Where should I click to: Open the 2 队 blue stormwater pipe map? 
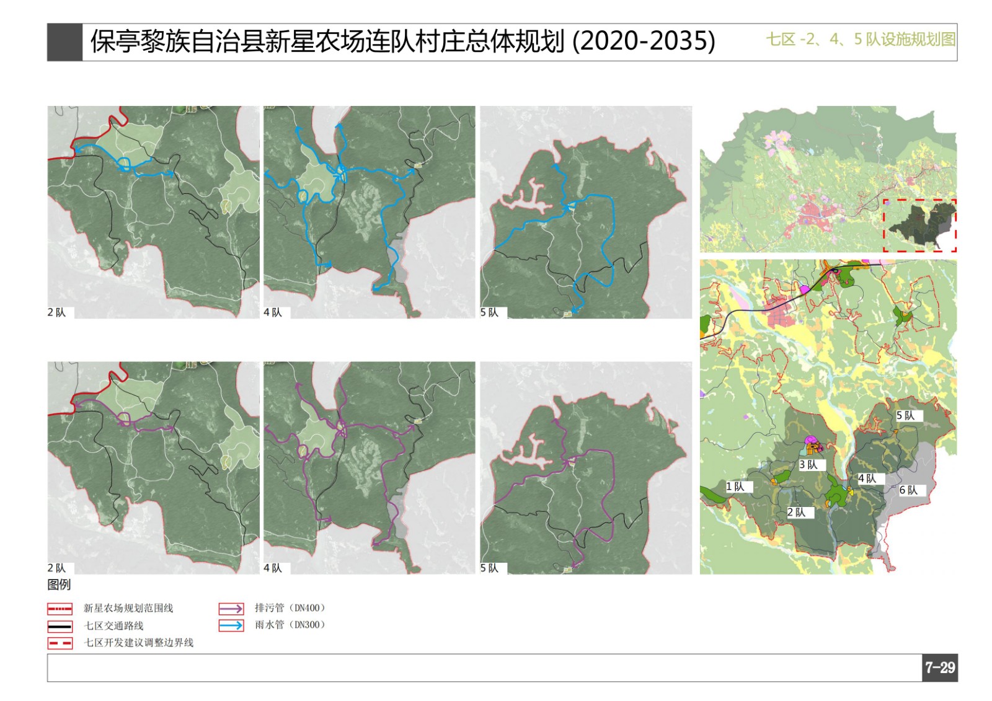point(154,213)
